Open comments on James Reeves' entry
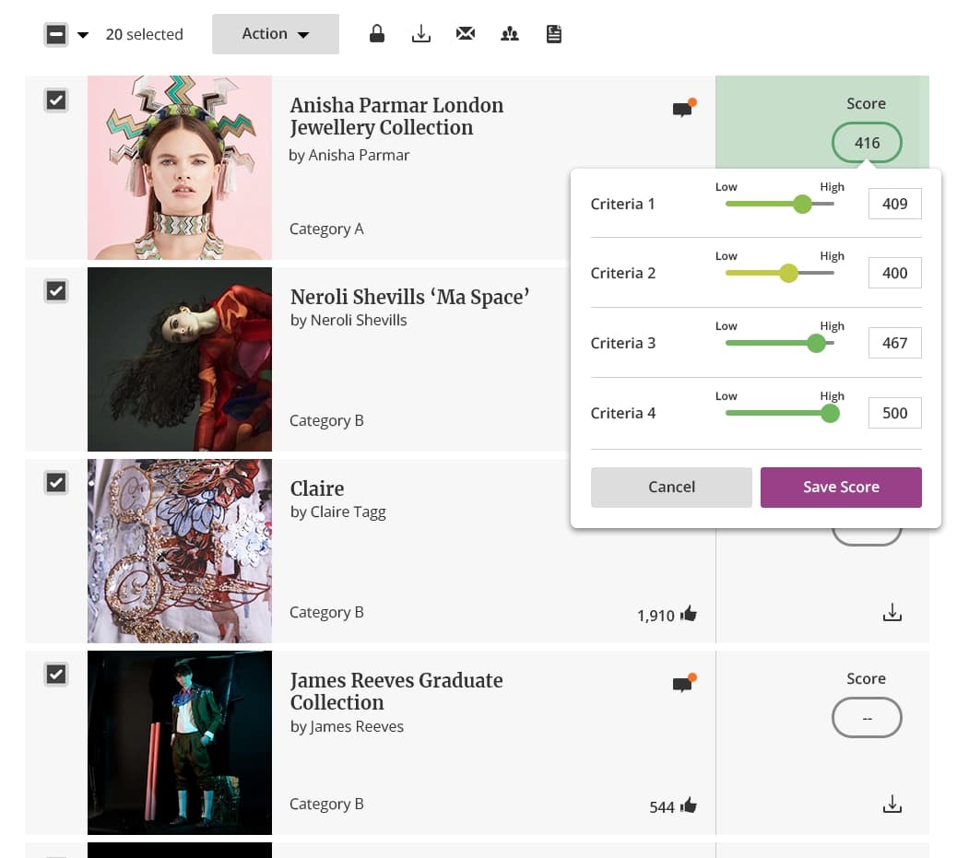The height and width of the screenshot is (858, 957). click(x=683, y=683)
